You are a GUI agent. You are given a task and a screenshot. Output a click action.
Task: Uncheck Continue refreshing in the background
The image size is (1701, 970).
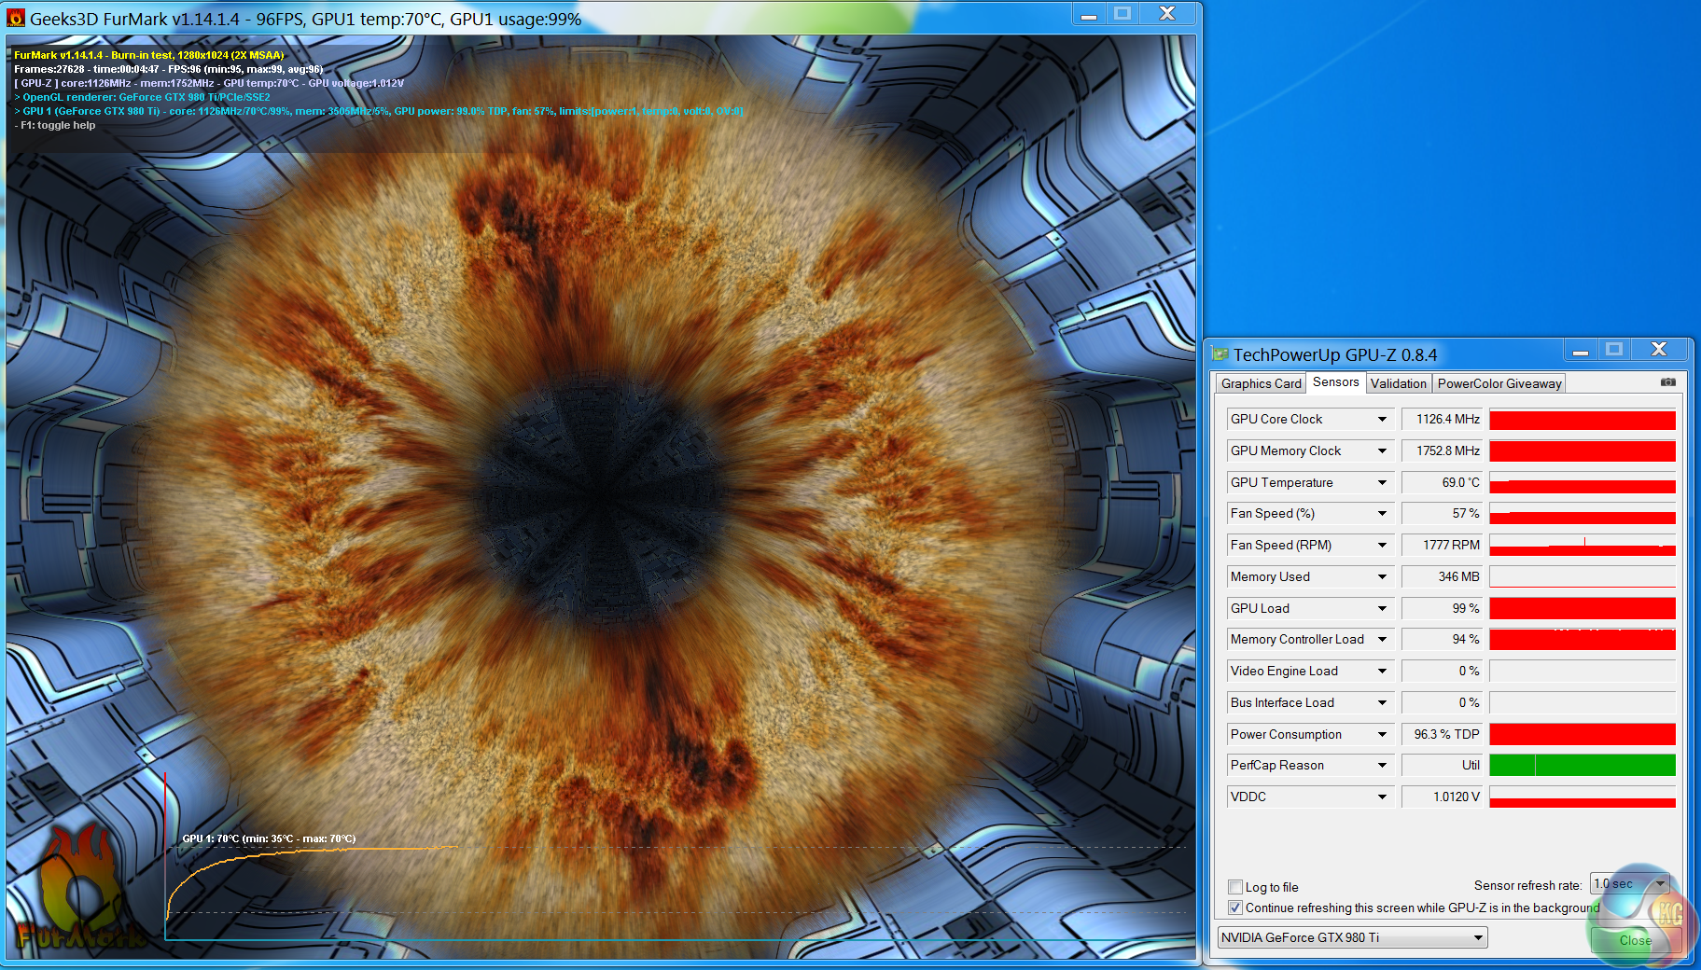(1235, 908)
